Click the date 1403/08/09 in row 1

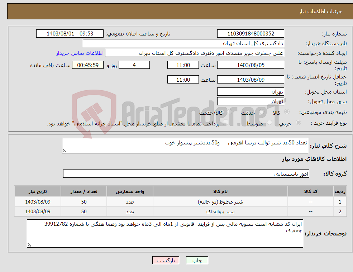[x=38, y=202]
